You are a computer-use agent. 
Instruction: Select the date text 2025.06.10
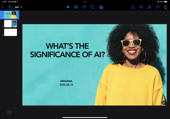[x=66, y=85]
